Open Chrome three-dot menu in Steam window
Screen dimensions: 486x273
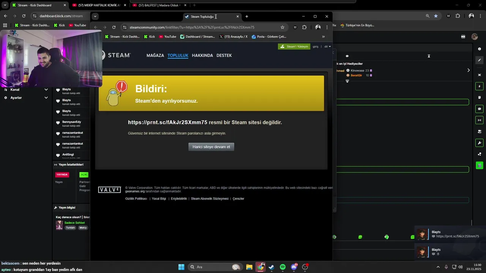(327, 27)
